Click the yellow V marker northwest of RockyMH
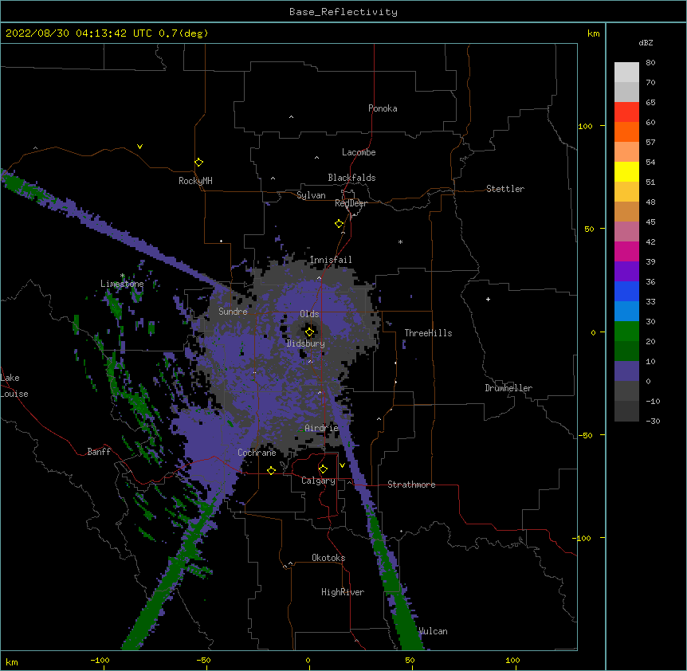 click(139, 147)
